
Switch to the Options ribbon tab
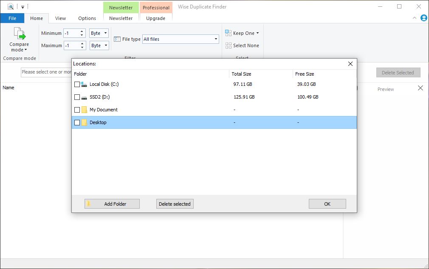pos(87,18)
